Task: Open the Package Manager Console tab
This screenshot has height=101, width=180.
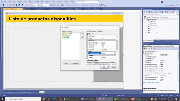Action: click(x=11, y=92)
